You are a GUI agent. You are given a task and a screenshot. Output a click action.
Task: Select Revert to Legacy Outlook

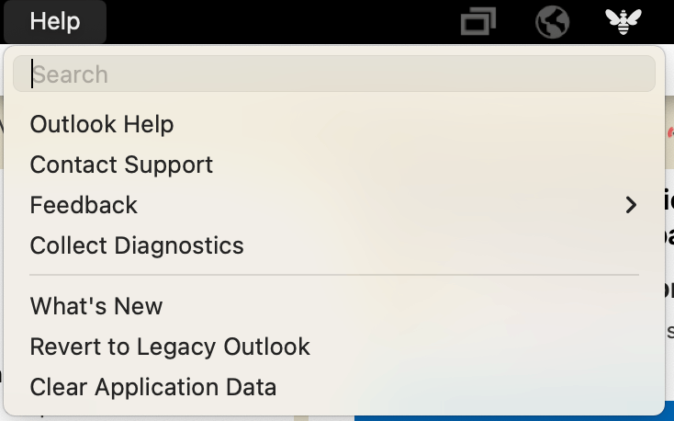[x=334, y=347]
